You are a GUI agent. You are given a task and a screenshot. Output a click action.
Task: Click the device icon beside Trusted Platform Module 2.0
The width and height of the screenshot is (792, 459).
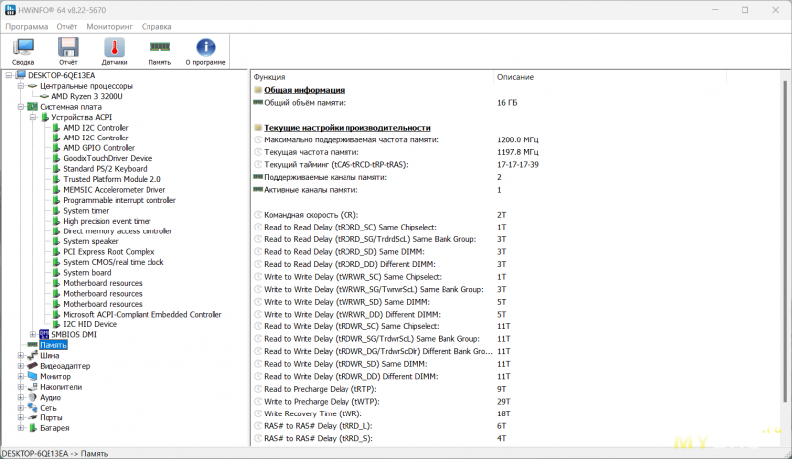56,179
